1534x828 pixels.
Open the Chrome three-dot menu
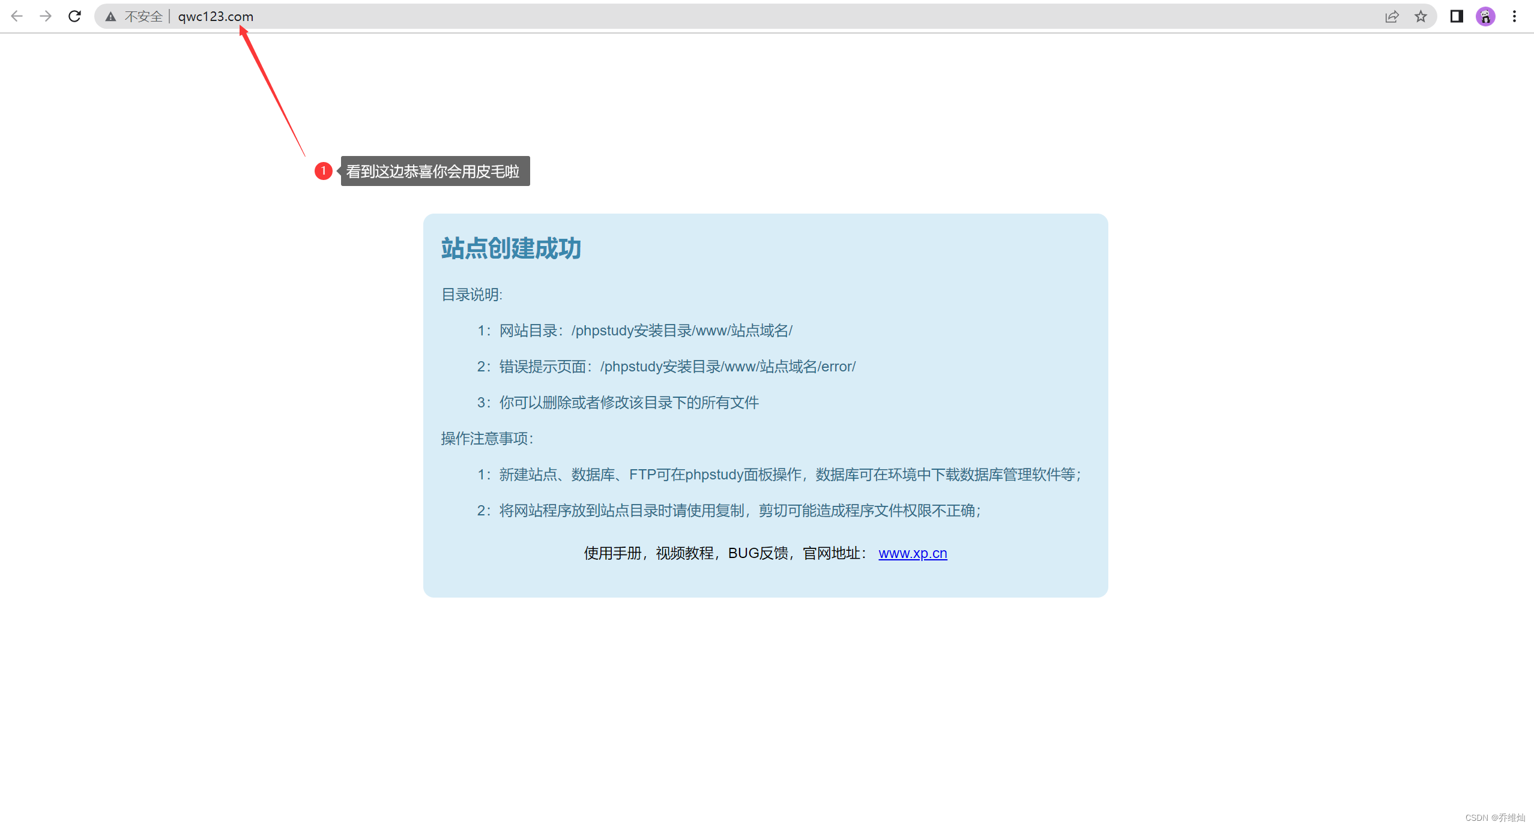coord(1514,17)
